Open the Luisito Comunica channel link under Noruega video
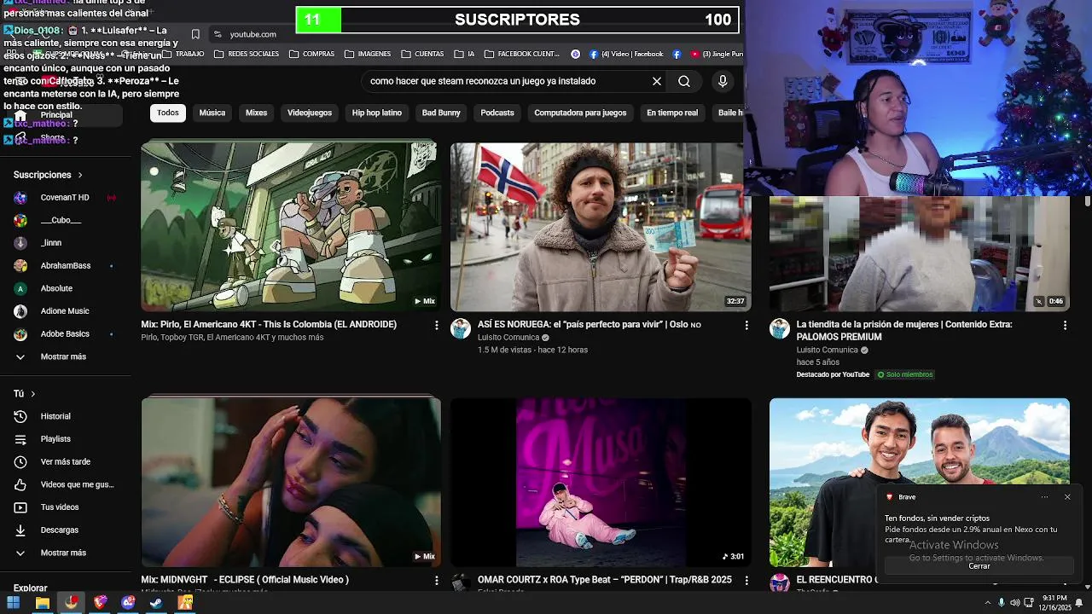 pyautogui.click(x=508, y=338)
